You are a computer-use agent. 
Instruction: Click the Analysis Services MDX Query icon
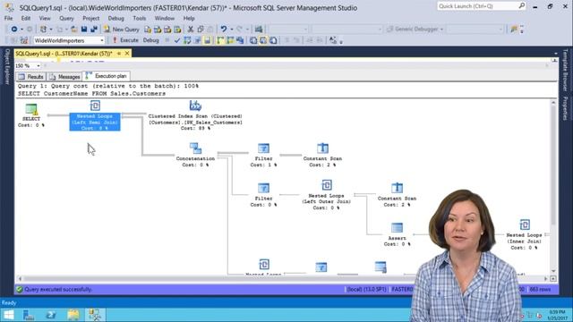pos(158,30)
